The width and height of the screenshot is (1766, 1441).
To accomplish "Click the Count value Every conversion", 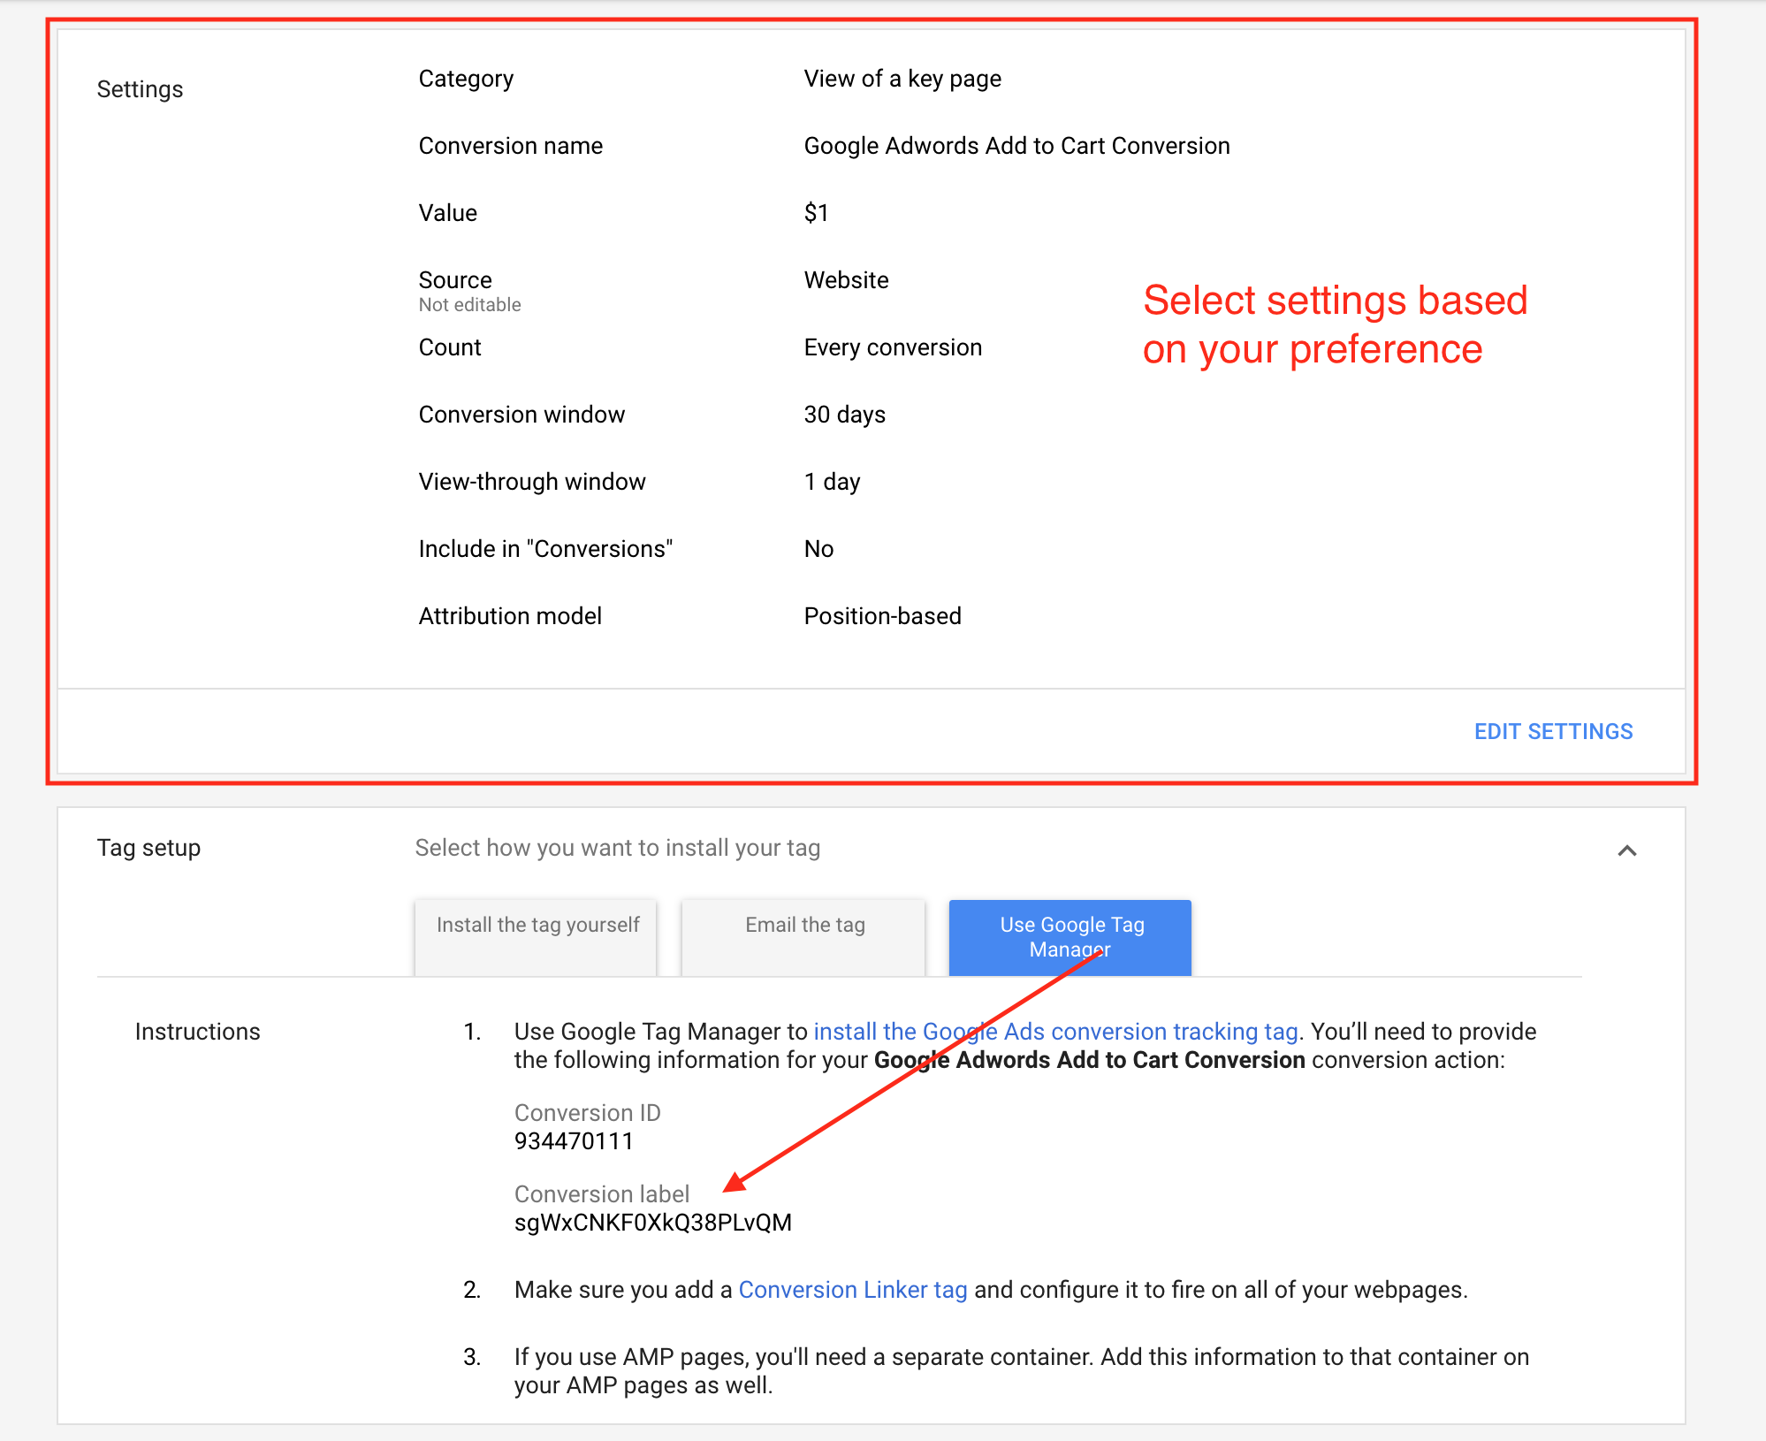I will [893, 347].
